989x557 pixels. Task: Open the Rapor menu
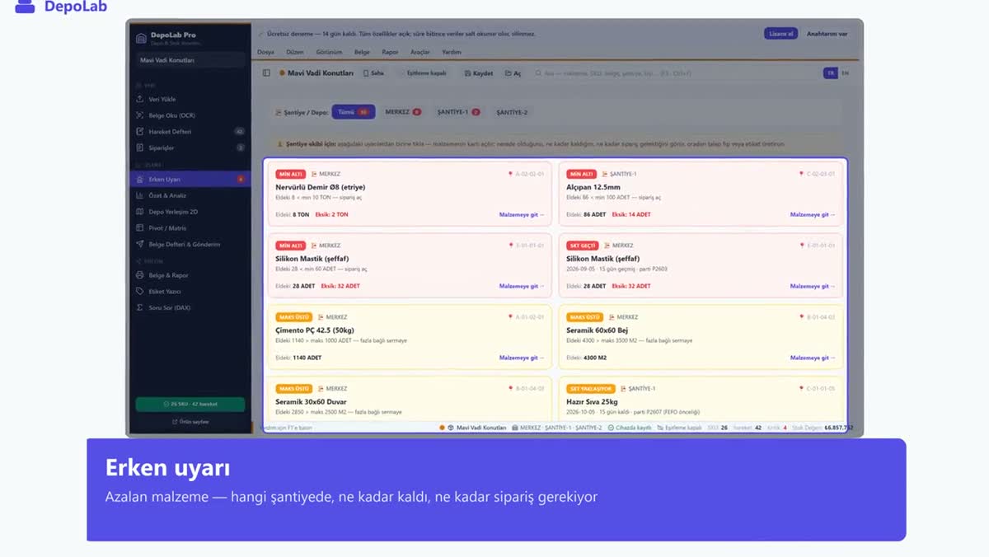[390, 52]
